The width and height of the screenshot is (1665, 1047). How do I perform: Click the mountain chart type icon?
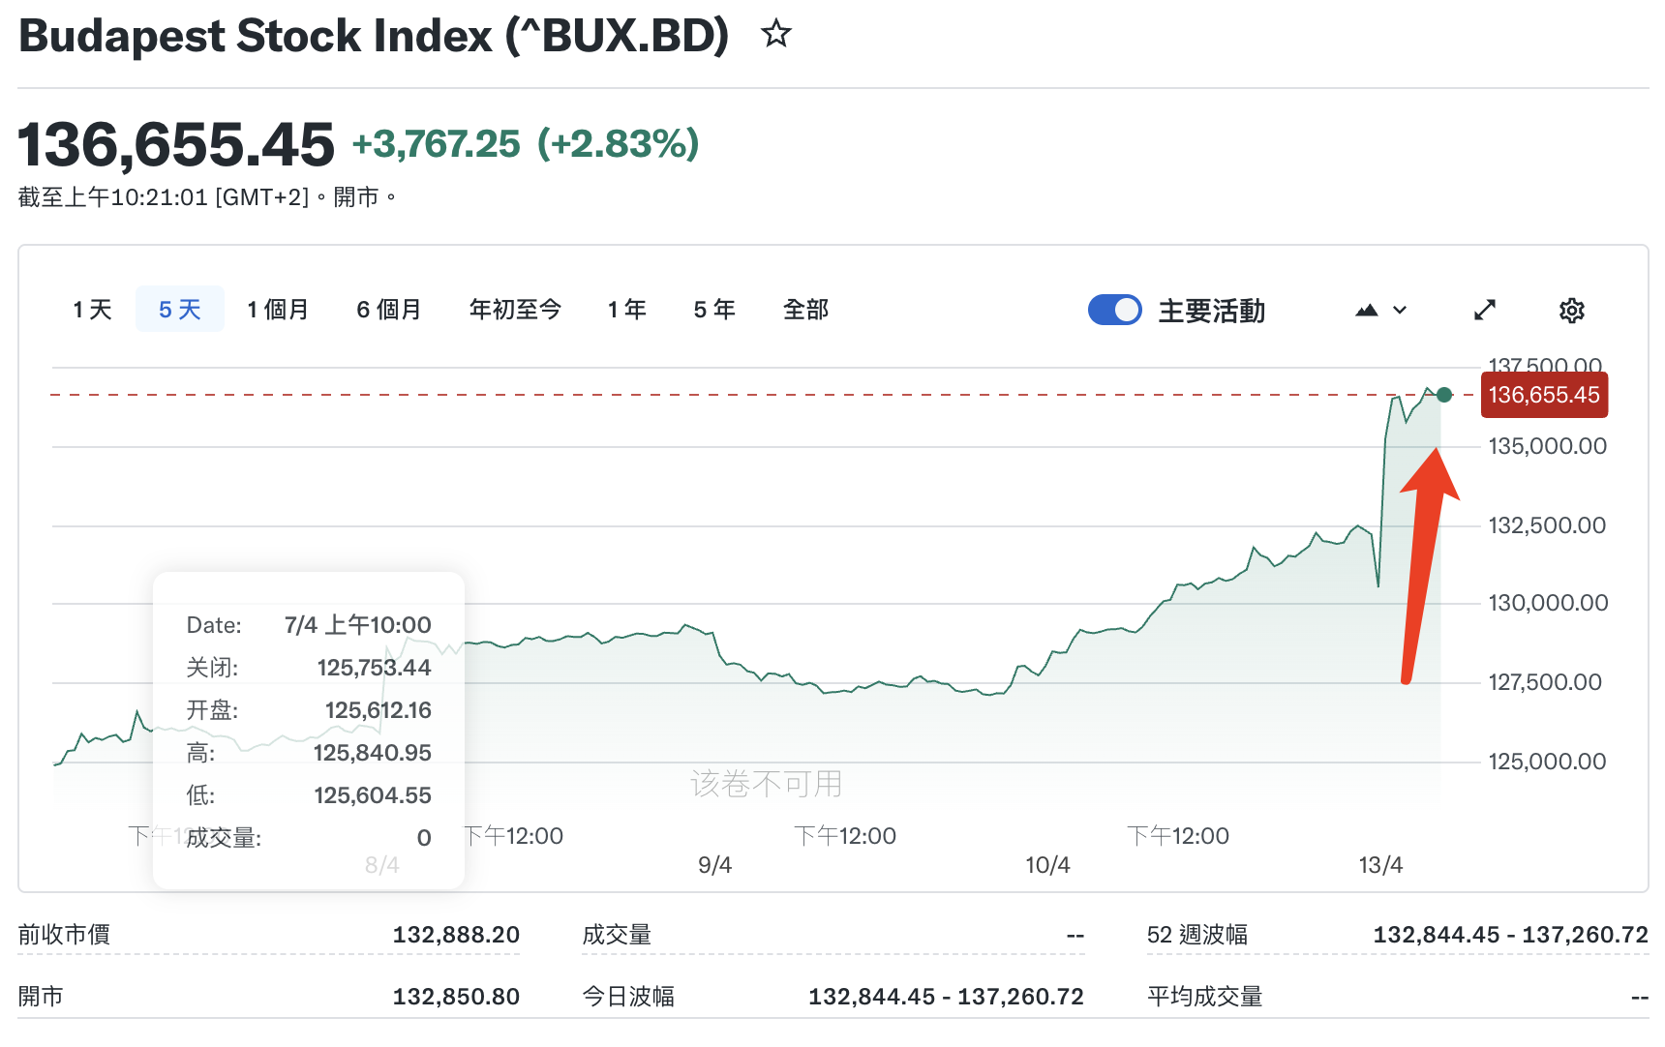click(x=1366, y=311)
